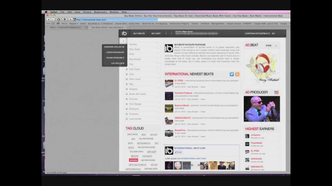
Task: Click the Ad Producer photo thumbnail
Action: (x=262, y=109)
